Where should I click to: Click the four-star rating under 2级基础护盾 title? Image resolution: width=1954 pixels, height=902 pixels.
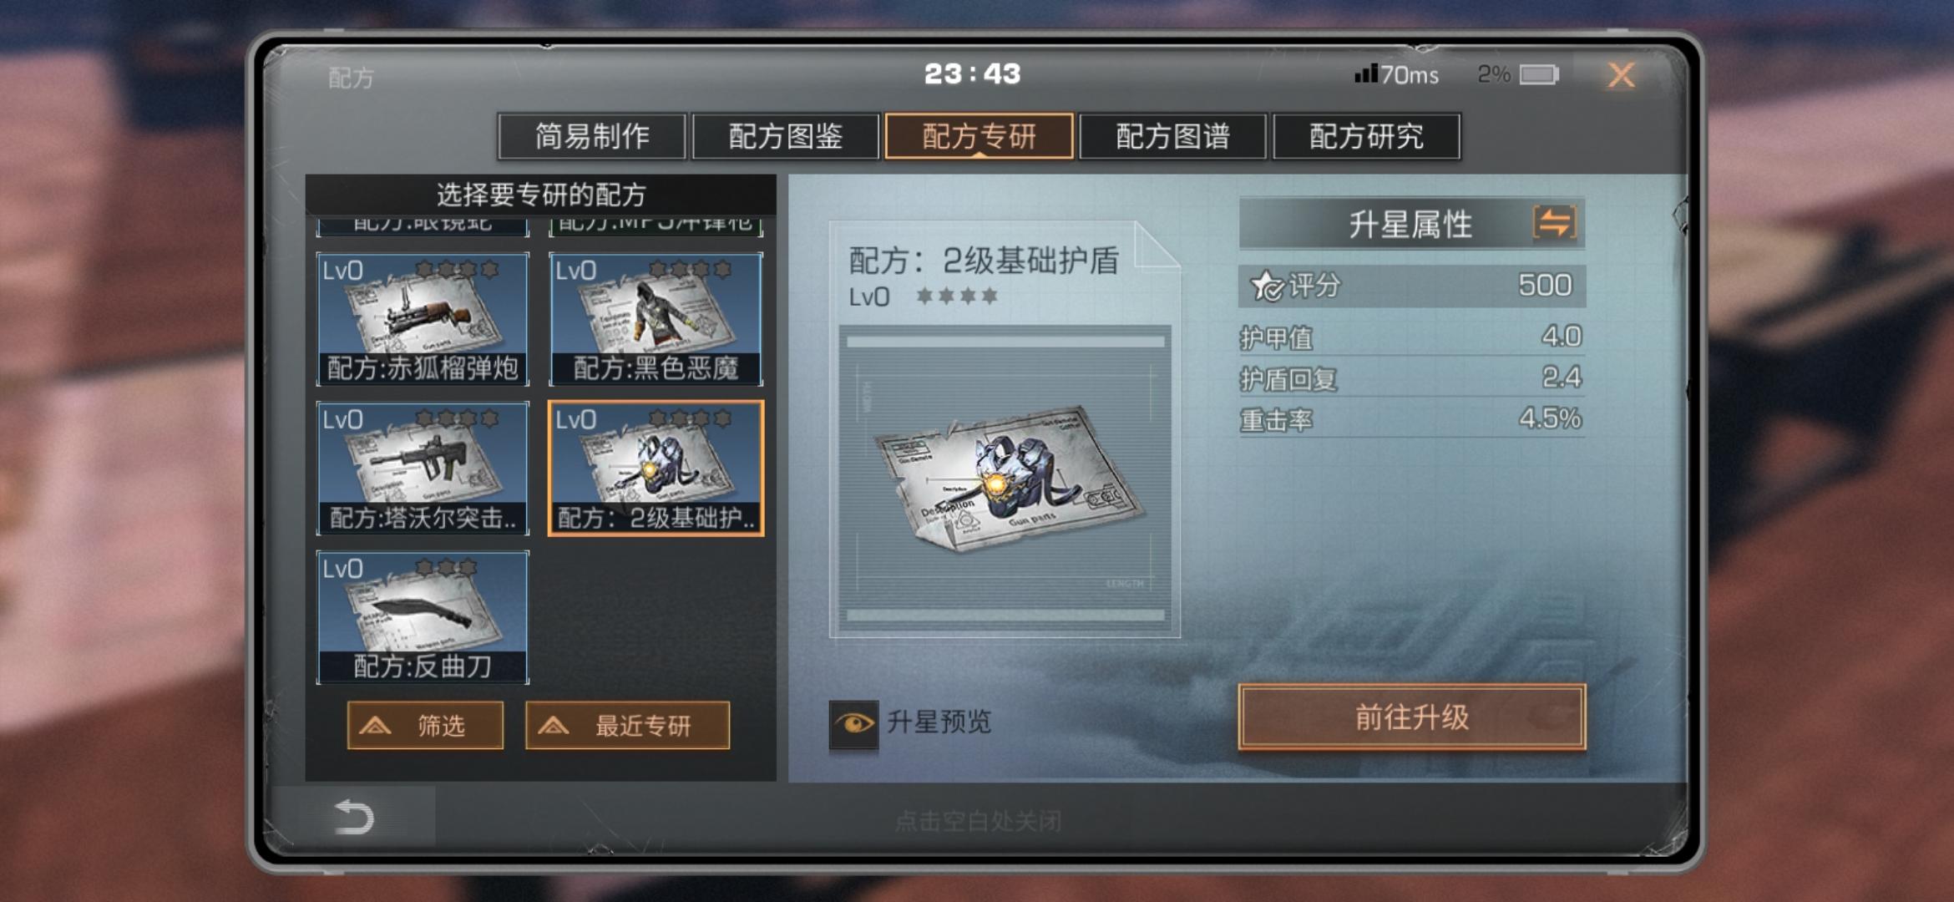957,296
